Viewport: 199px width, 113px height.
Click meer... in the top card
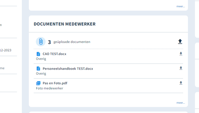(181, 6)
